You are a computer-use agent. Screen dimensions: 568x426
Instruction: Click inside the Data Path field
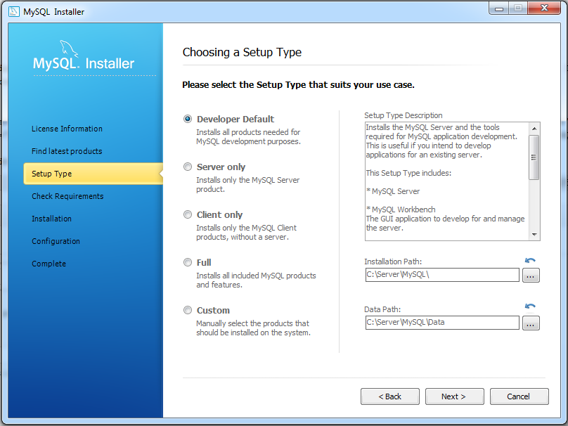click(442, 323)
